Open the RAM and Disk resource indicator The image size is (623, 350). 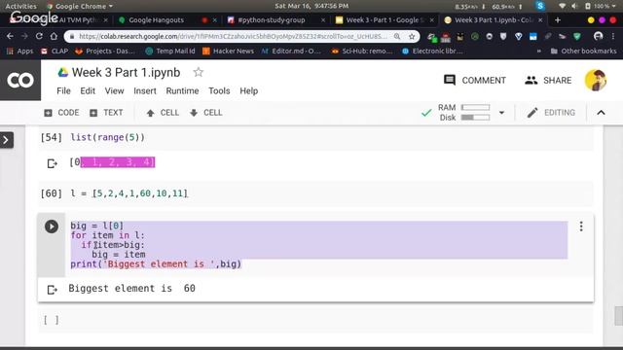464,113
